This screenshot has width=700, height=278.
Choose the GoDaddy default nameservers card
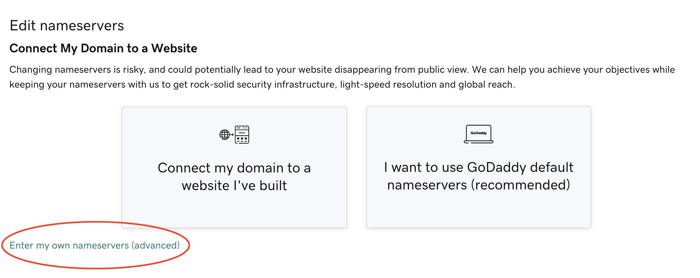[x=479, y=167]
